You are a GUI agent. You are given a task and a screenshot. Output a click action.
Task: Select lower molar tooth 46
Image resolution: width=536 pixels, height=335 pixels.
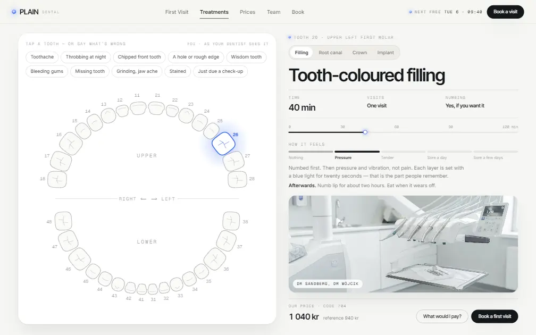coord(80,259)
